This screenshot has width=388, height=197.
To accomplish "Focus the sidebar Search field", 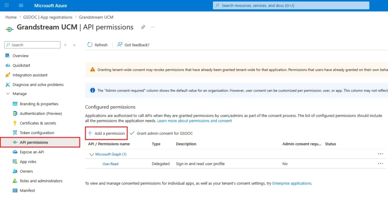I will point(33,45).
